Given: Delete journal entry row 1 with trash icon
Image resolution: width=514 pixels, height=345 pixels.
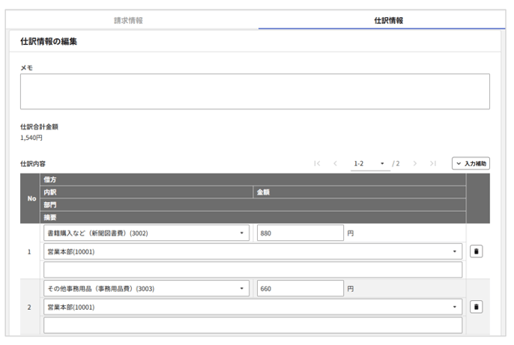Looking at the screenshot, I should pyautogui.click(x=476, y=251).
